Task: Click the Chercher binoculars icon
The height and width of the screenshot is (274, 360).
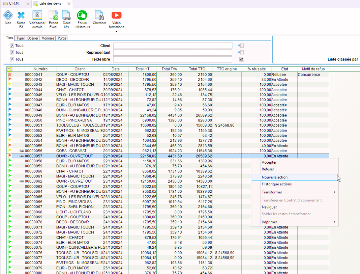Action: click(x=99, y=16)
